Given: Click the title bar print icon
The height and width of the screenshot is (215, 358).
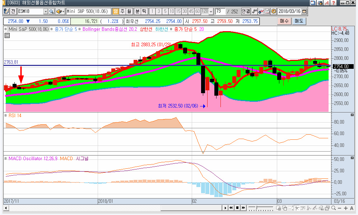Looking at the screenshot, I should [320, 3].
